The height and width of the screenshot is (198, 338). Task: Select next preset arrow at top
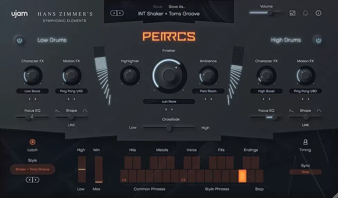120,13
